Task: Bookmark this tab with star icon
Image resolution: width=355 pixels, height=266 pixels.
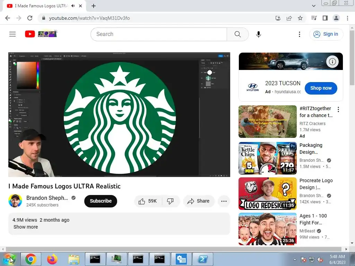Action: click(x=300, y=18)
